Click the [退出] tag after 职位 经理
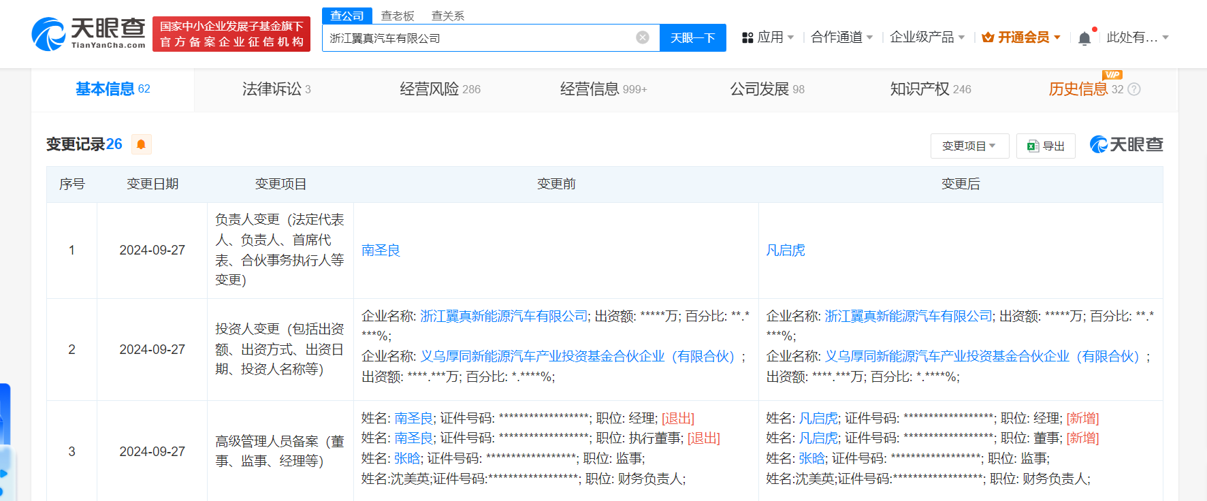1207x501 pixels. 678,418
